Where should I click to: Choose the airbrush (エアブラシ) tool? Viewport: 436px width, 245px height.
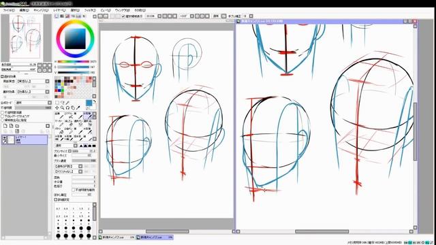(68, 115)
